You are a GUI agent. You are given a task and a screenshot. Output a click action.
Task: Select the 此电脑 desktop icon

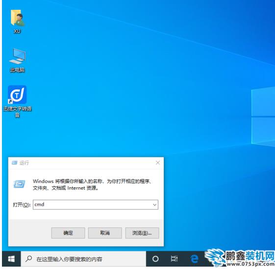(x=17, y=56)
